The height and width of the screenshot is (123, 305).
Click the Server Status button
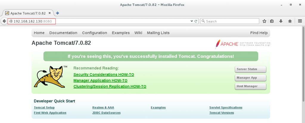[x=250, y=69]
